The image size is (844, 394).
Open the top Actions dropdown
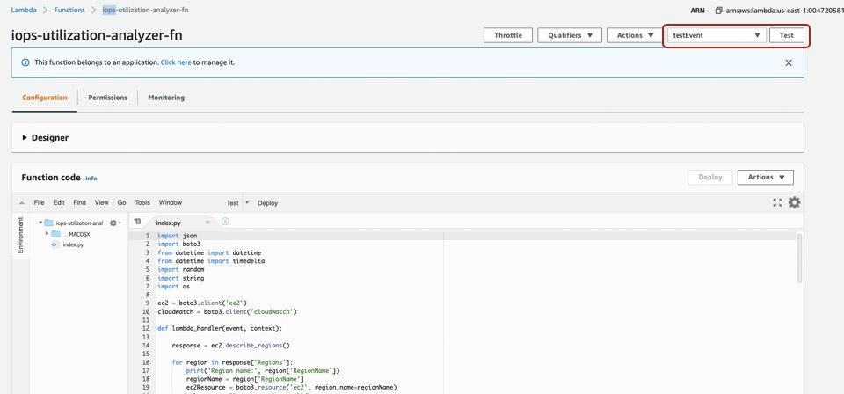click(x=635, y=35)
